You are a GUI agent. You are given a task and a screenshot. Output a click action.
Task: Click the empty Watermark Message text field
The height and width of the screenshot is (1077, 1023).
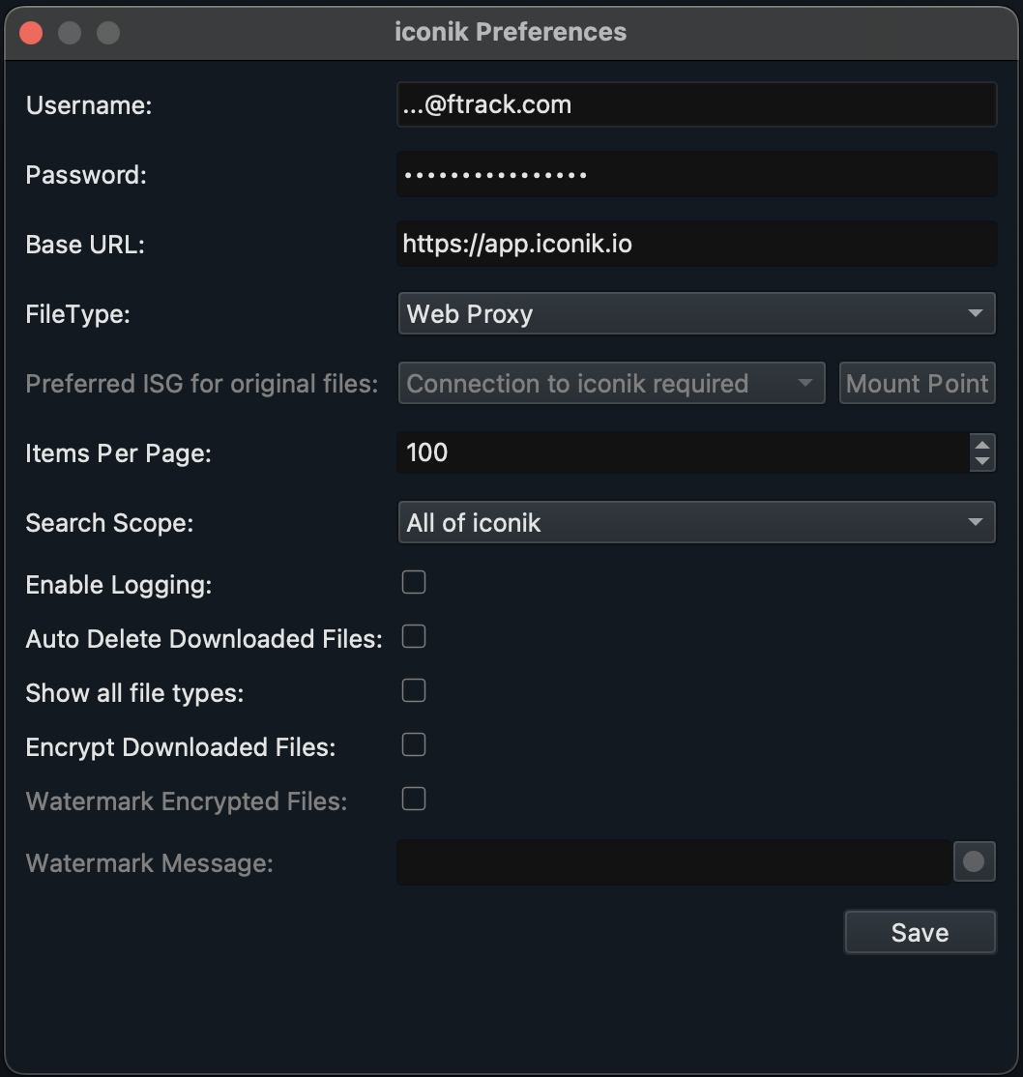pyautogui.click(x=667, y=861)
